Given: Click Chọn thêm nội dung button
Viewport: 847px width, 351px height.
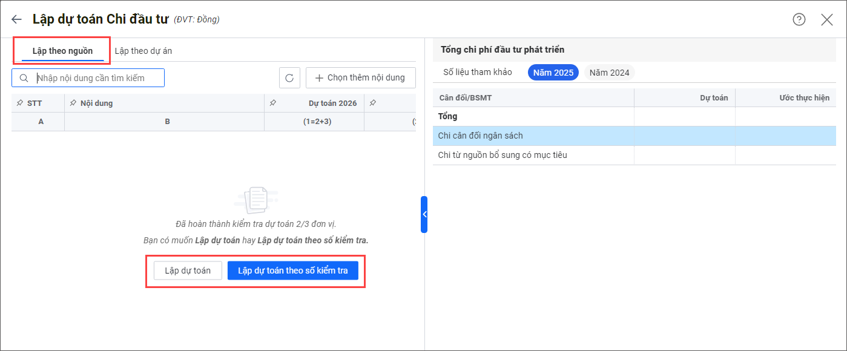Looking at the screenshot, I should 360,78.
